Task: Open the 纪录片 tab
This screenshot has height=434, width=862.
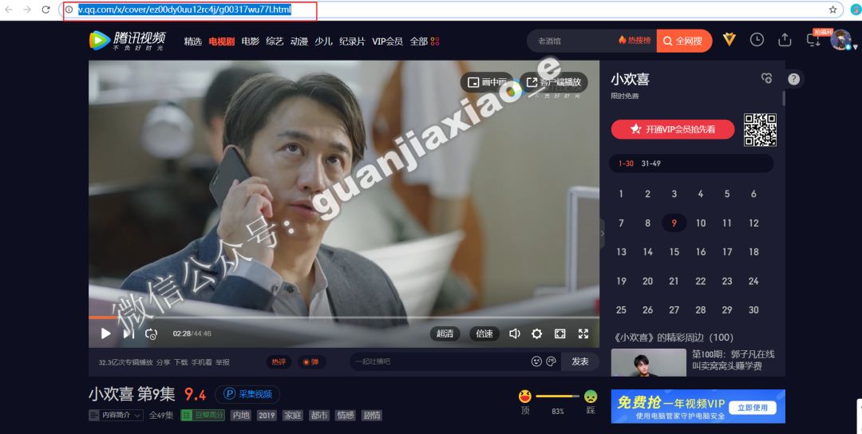Action: [x=352, y=41]
